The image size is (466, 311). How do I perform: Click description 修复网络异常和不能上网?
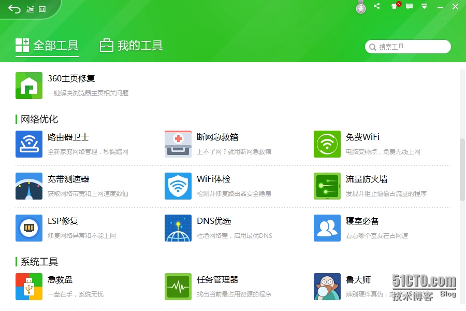[82, 236]
